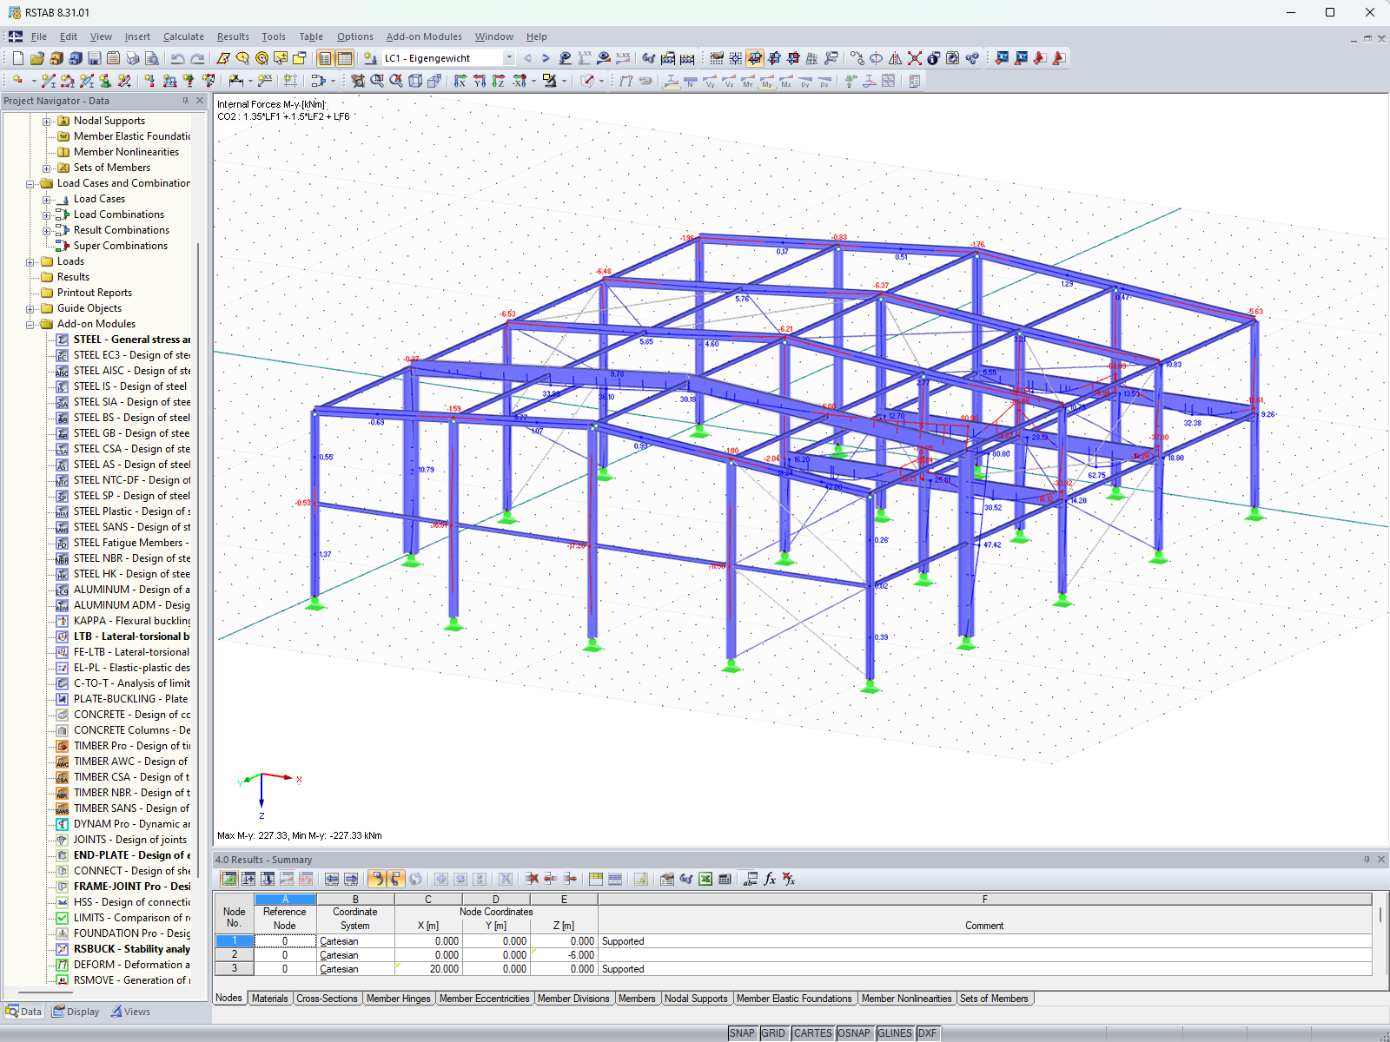Viewport: 1390px width, 1042px height.
Task: Switch to isometric view using the cube icon
Action: pos(415,81)
